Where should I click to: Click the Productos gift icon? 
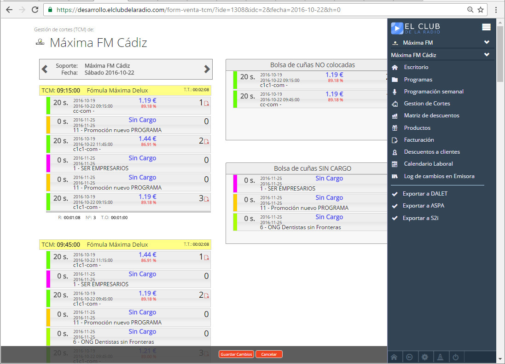(x=395, y=128)
